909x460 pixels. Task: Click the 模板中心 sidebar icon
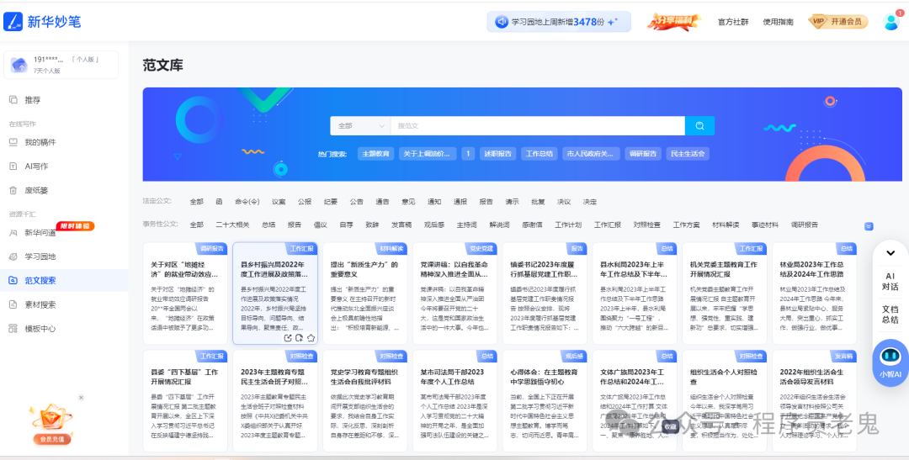[x=13, y=329]
